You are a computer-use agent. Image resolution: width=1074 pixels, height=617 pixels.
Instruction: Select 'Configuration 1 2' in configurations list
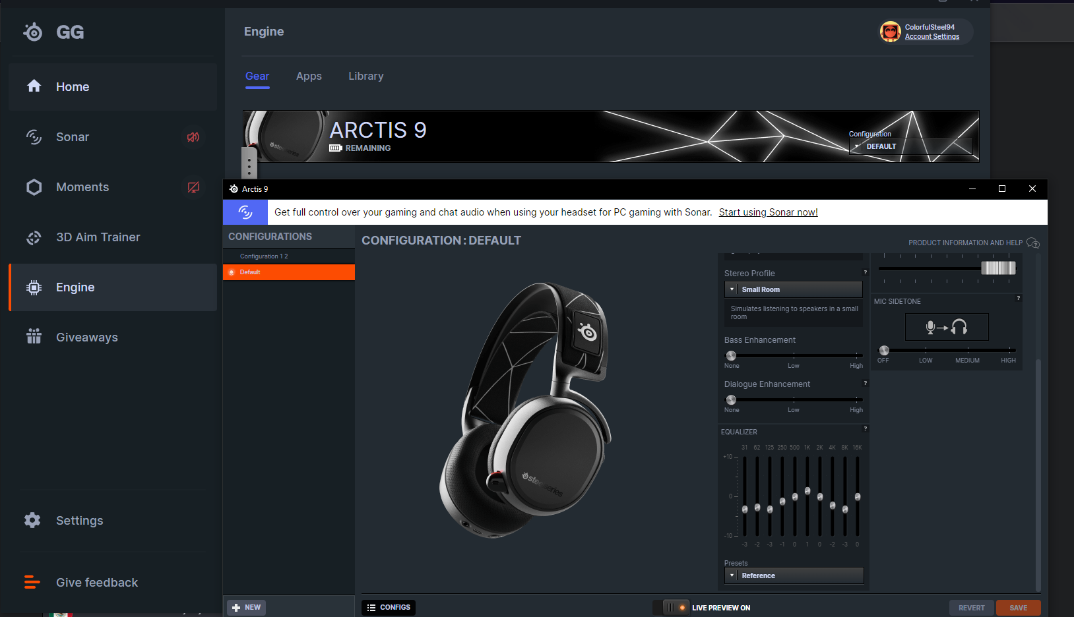coord(289,256)
